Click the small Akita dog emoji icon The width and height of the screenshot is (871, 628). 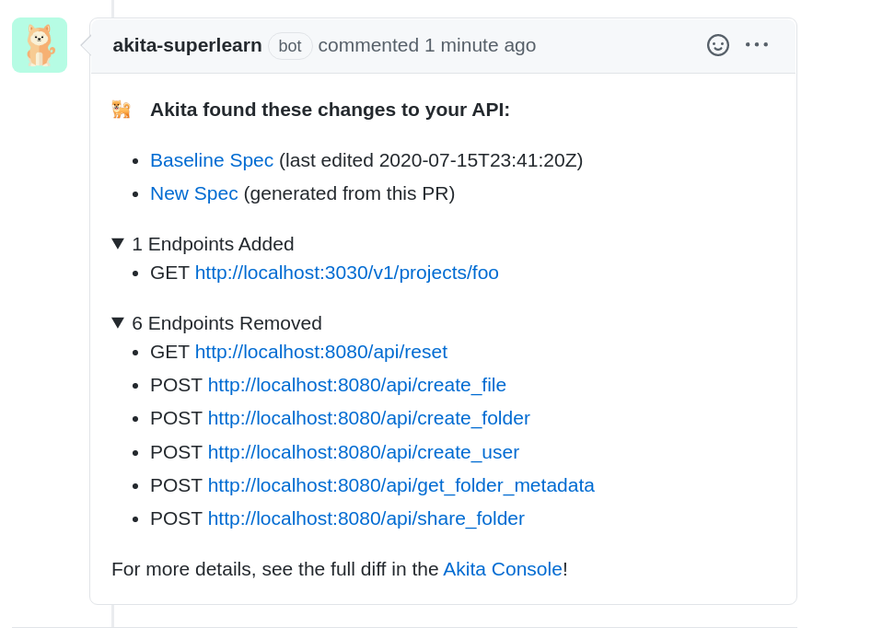tap(122, 110)
